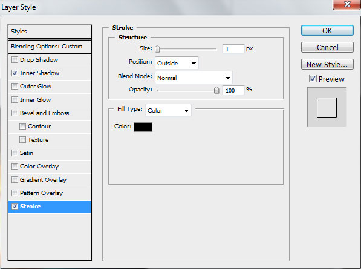The image size is (361, 269).
Task: Open the Styles section in list
Action: click(50, 32)
